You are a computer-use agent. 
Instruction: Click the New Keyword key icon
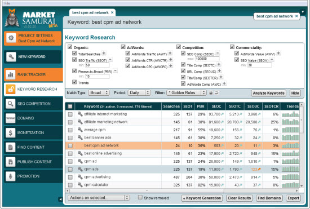[x=11, y=57]
